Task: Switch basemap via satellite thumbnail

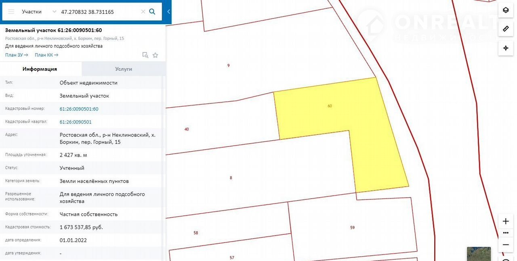Action: (x=479, y=254)
